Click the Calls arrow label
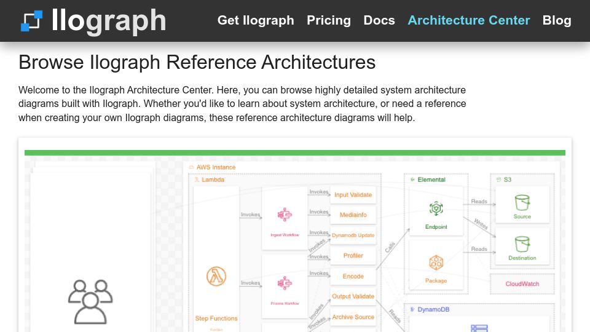 click(x=390, y=247)
